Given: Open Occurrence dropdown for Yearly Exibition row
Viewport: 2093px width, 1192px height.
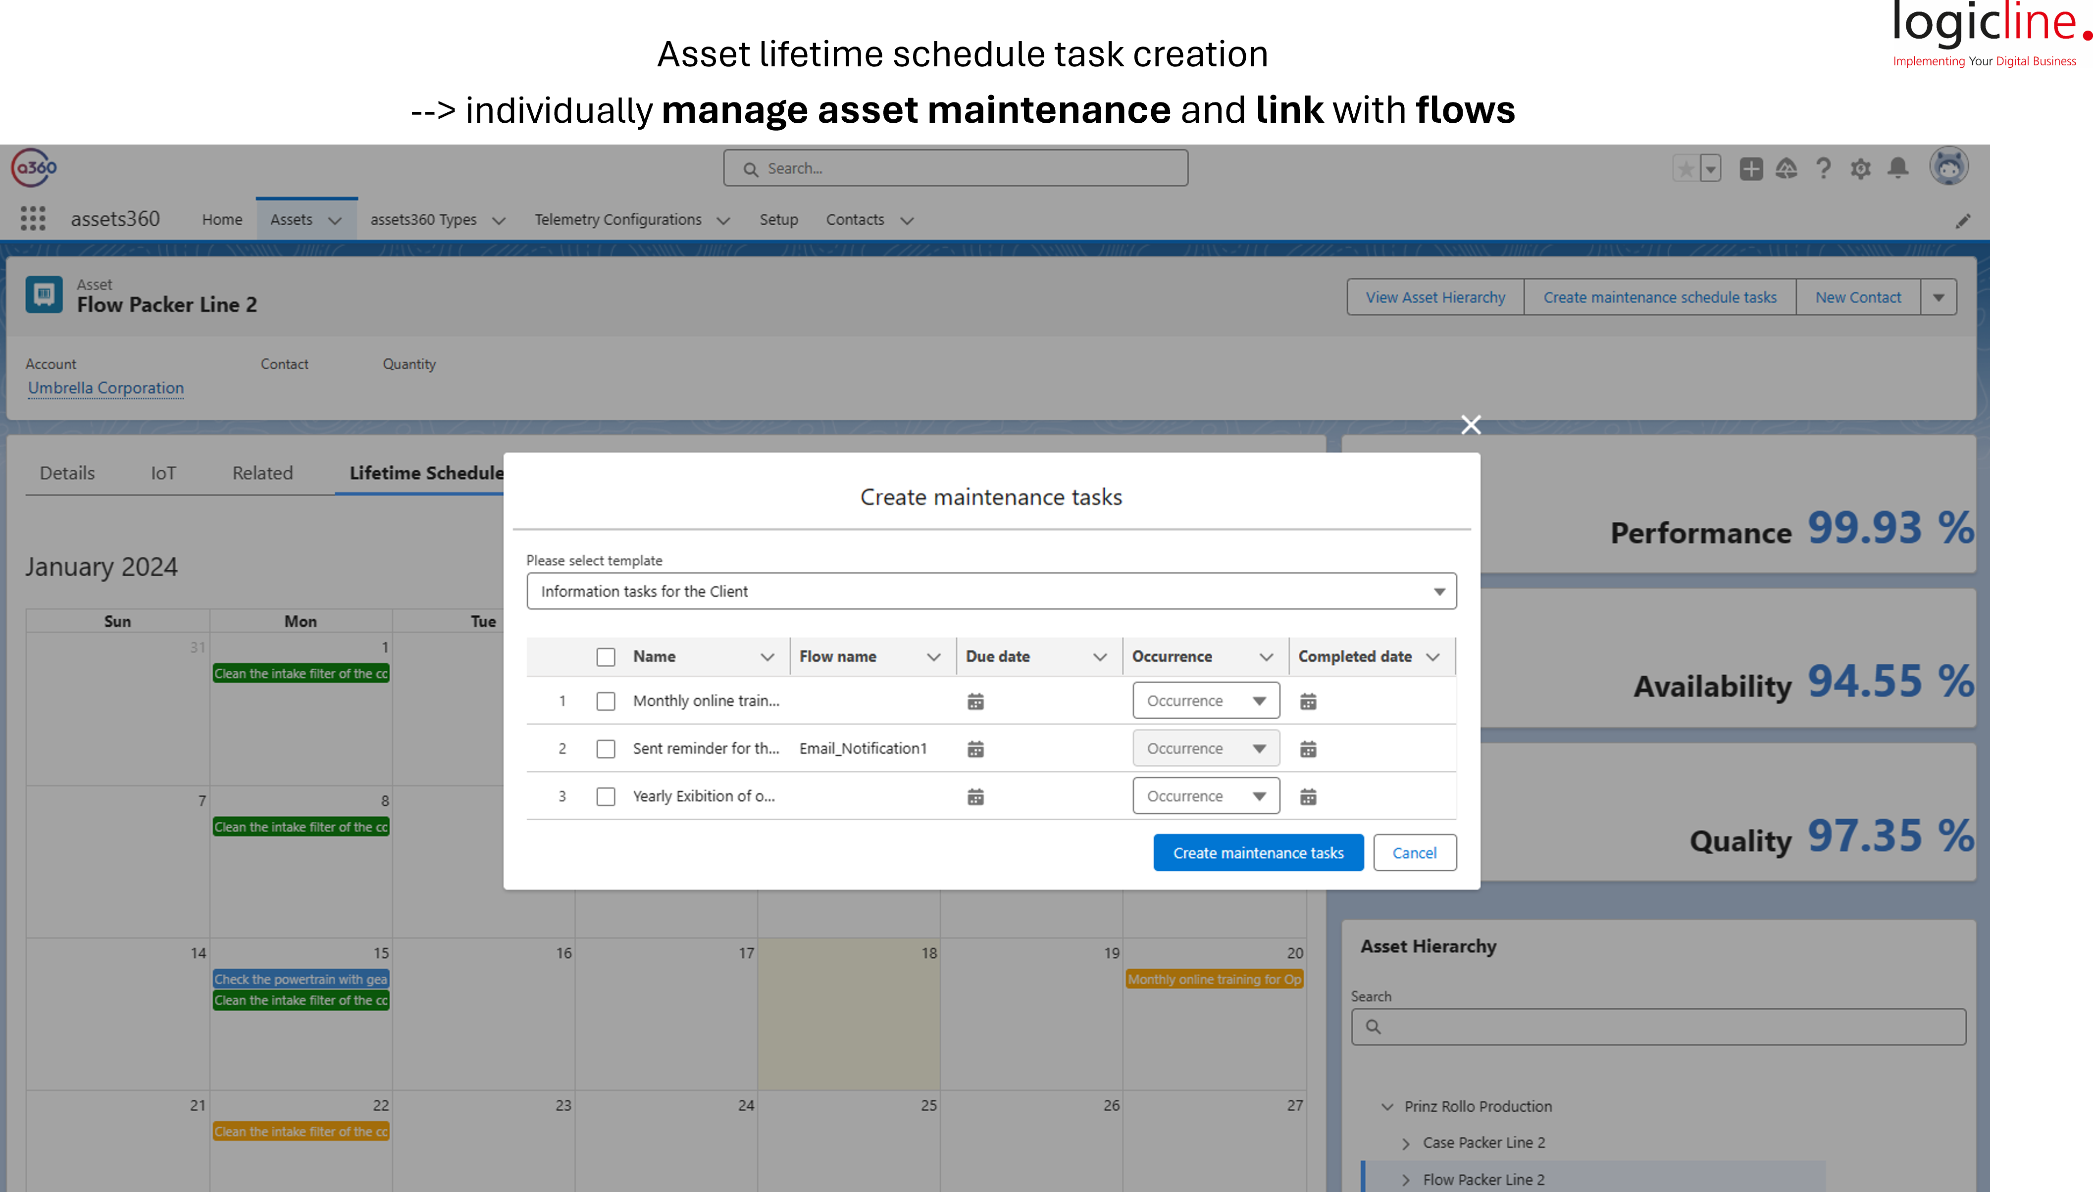Looking at the screenshot, I should pyautogui.click(x=1205, y=796).
